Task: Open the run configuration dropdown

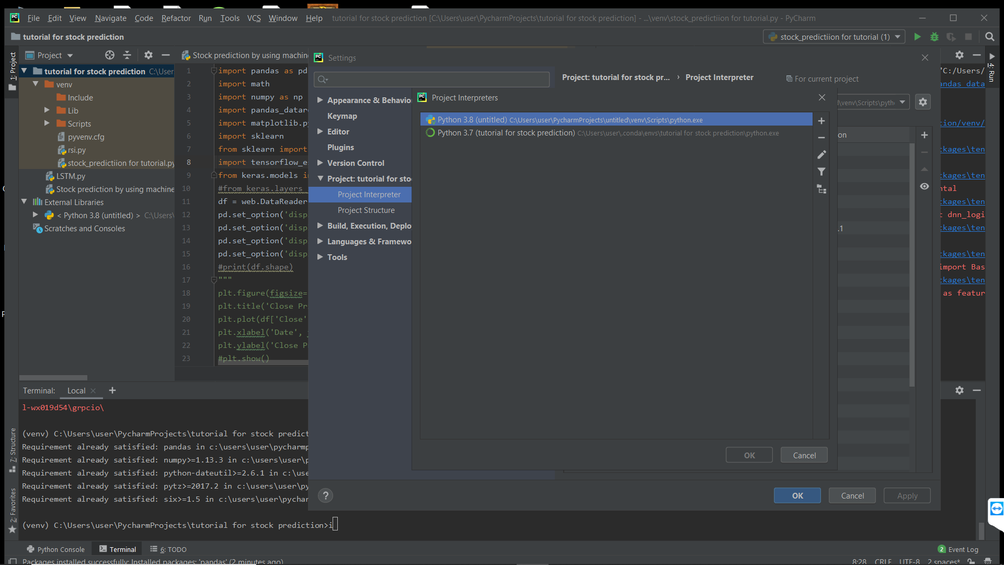Action: tap(898, 37)
